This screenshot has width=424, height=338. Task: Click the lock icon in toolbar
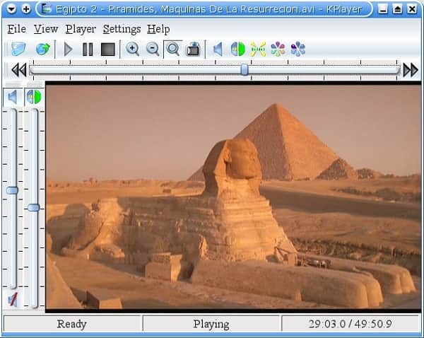pos(192,49)
